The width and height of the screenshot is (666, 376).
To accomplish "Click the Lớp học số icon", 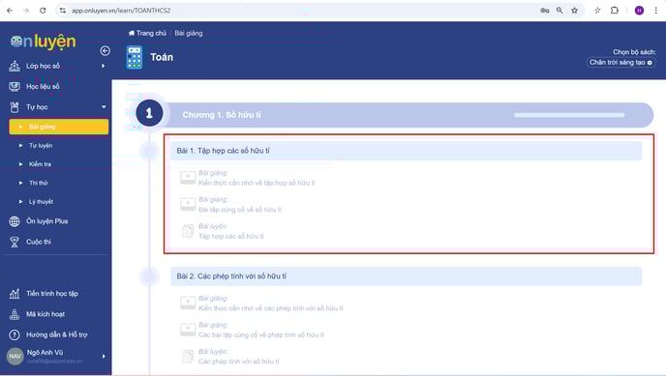I will point(15,66).
